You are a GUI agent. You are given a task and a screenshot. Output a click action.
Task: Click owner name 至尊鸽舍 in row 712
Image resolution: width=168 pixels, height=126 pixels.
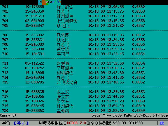point(65,68)
